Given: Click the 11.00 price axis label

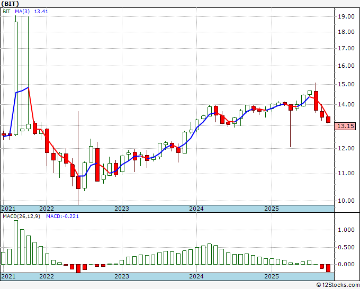Looking at the screenshot, I should [346, 173].
